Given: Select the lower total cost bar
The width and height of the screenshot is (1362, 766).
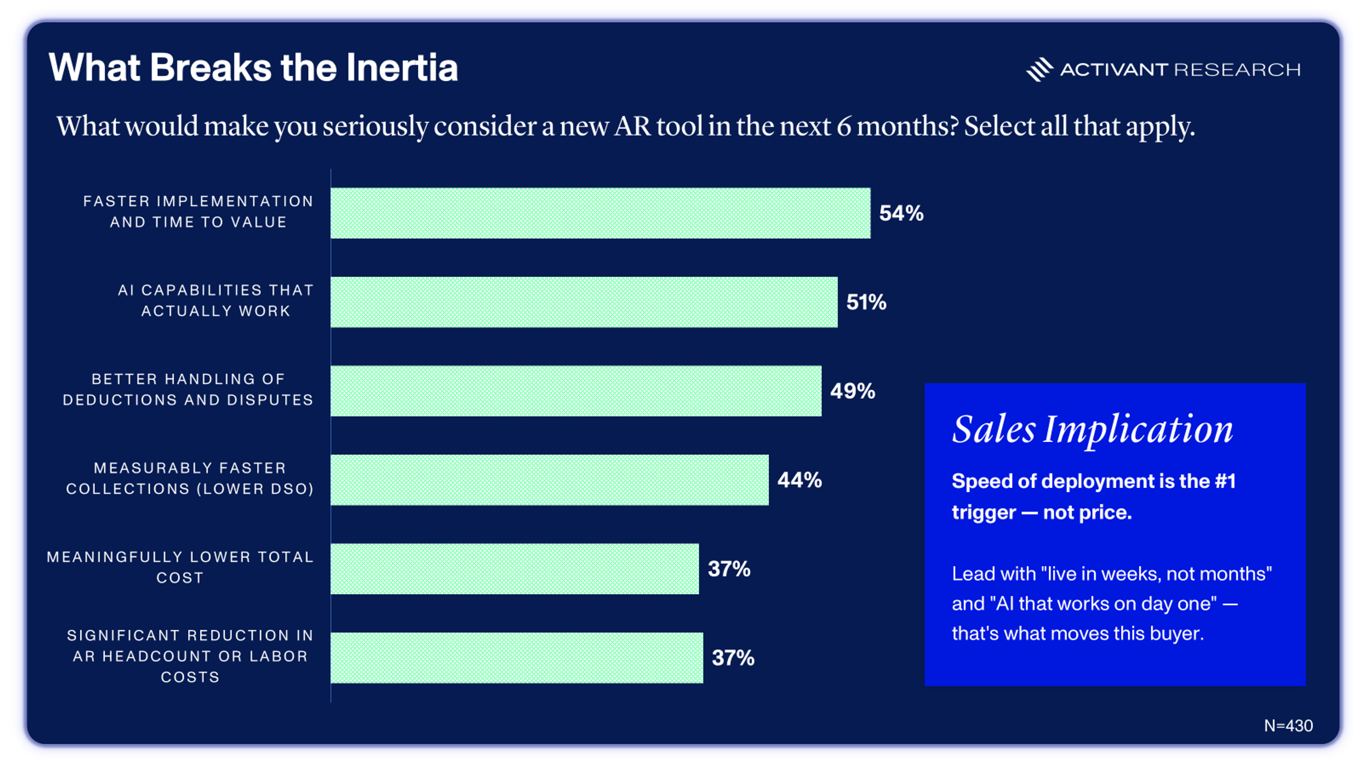Looking at the screenshot, I should pos(514,569).
